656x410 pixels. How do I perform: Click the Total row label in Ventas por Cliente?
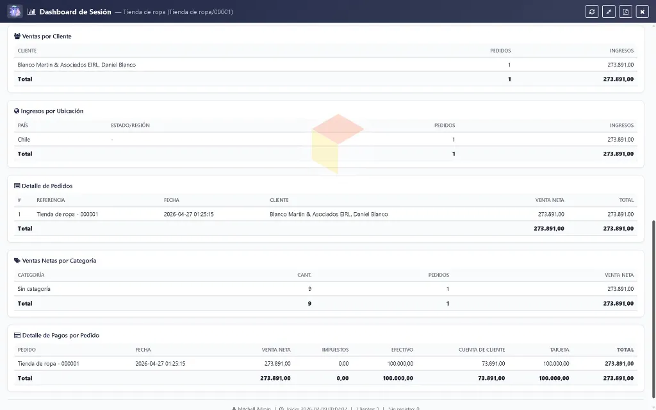pyautogui.click(x=25, y=79)
